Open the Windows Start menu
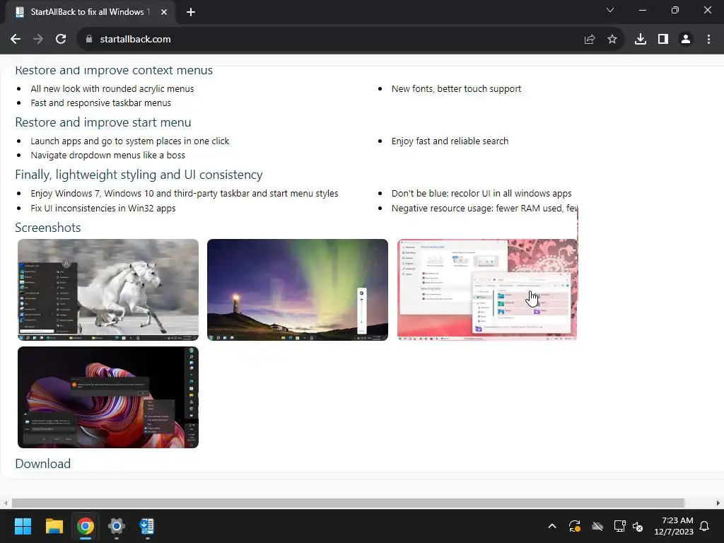The image size is (724, 543). coord(23,526)
